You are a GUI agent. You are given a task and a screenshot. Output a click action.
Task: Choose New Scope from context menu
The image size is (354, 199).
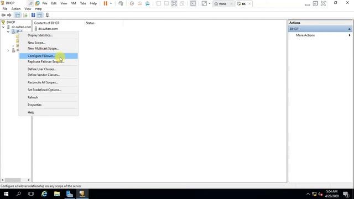49,43
